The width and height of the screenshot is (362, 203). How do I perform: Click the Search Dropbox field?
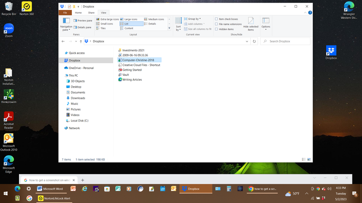point(285,42)
